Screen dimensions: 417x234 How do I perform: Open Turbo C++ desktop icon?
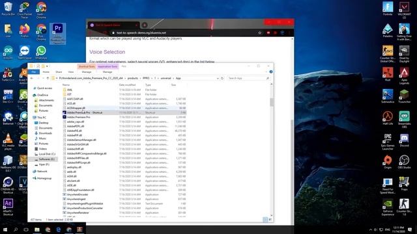[x=8, y=74]
